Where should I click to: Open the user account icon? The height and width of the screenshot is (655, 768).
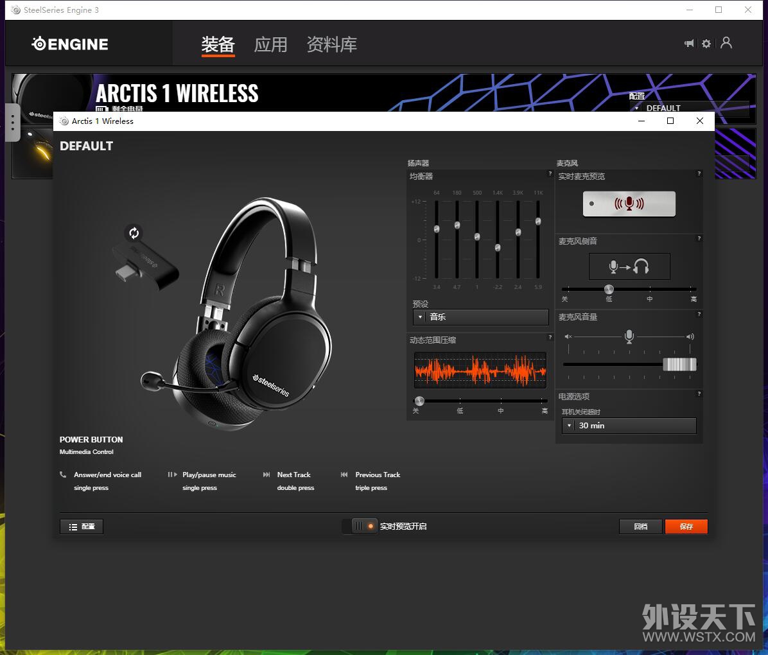pos(726,43)
